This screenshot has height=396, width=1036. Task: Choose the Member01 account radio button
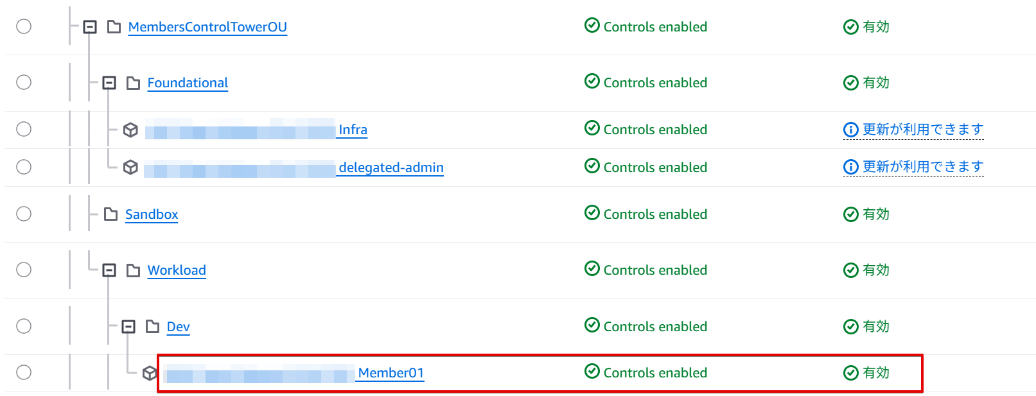24,372
